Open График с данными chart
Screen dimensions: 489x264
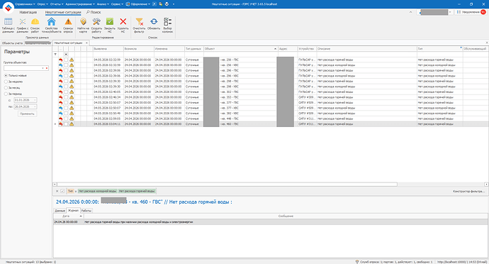coord(23,26)
